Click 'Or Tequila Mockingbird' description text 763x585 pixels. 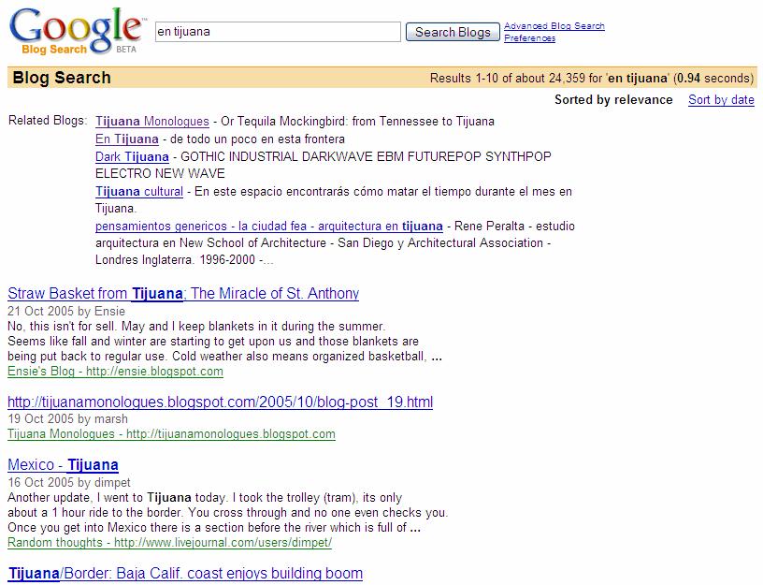point(357,122)
